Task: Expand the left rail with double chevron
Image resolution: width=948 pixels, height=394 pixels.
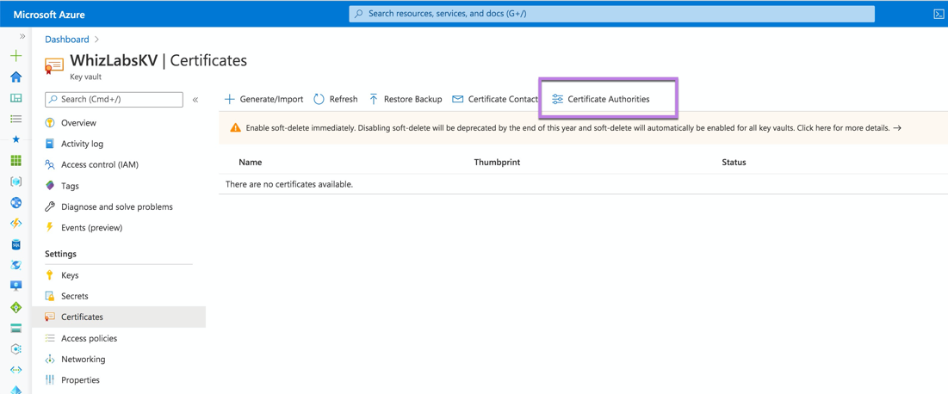Action: pyautogui.click(x=22, y=37)
